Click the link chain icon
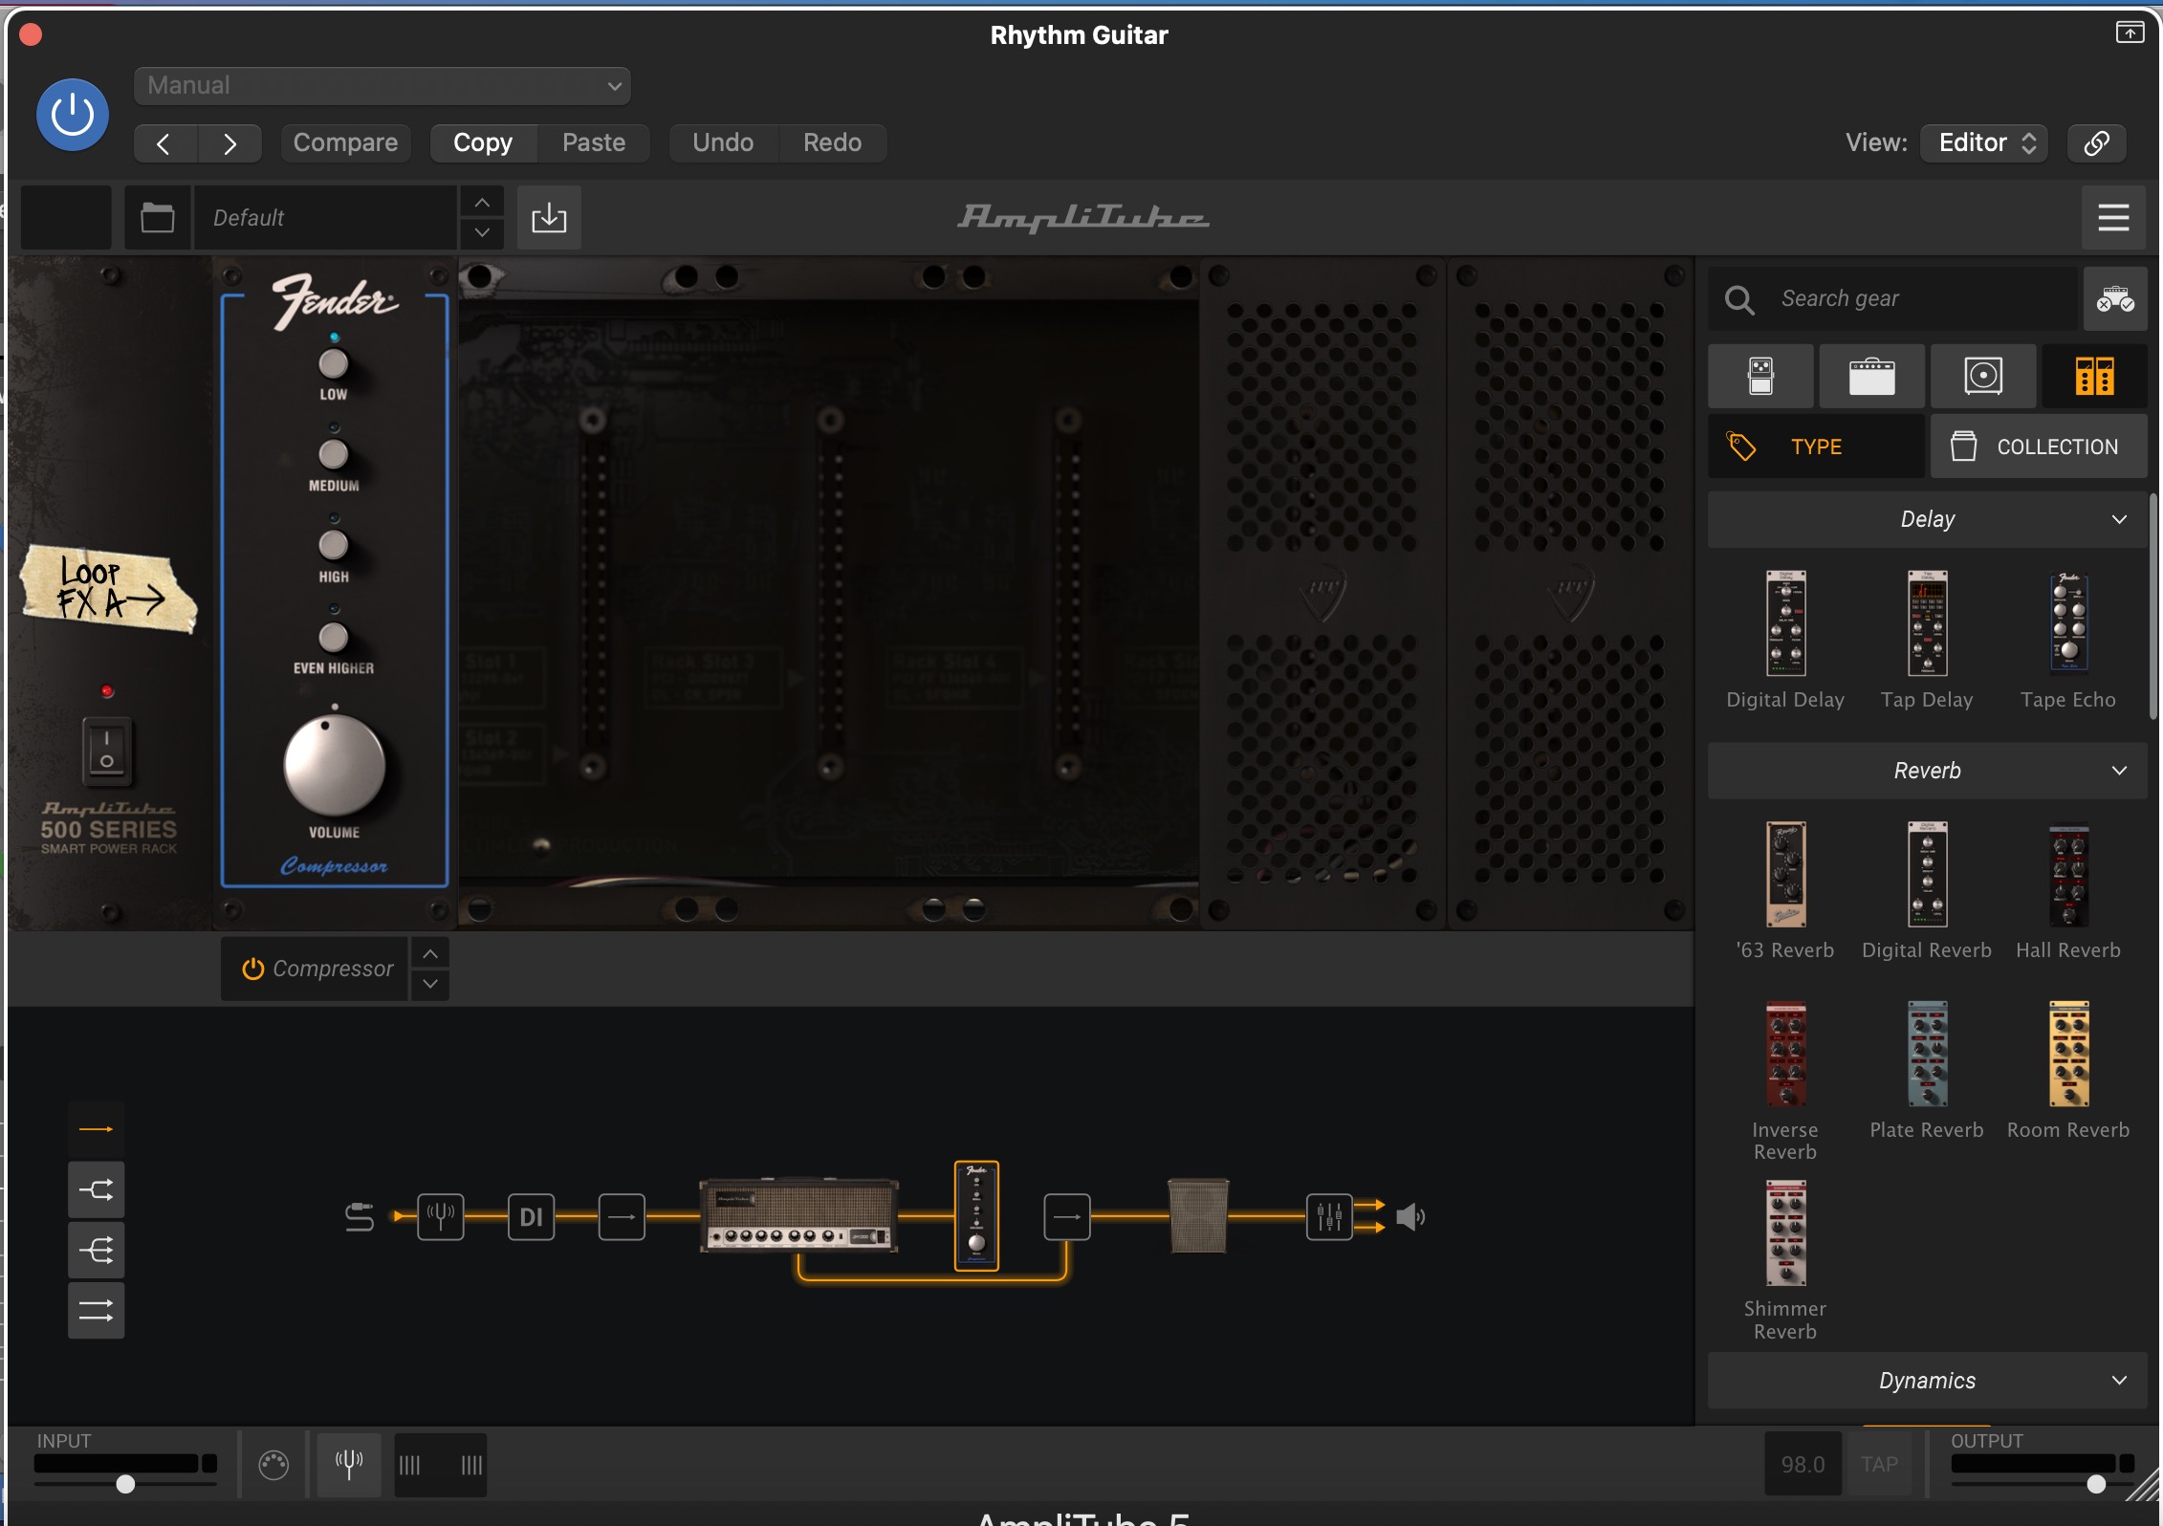Image resolution: width=2163 pixels, height=1526 pixels. coord(2096,143)
